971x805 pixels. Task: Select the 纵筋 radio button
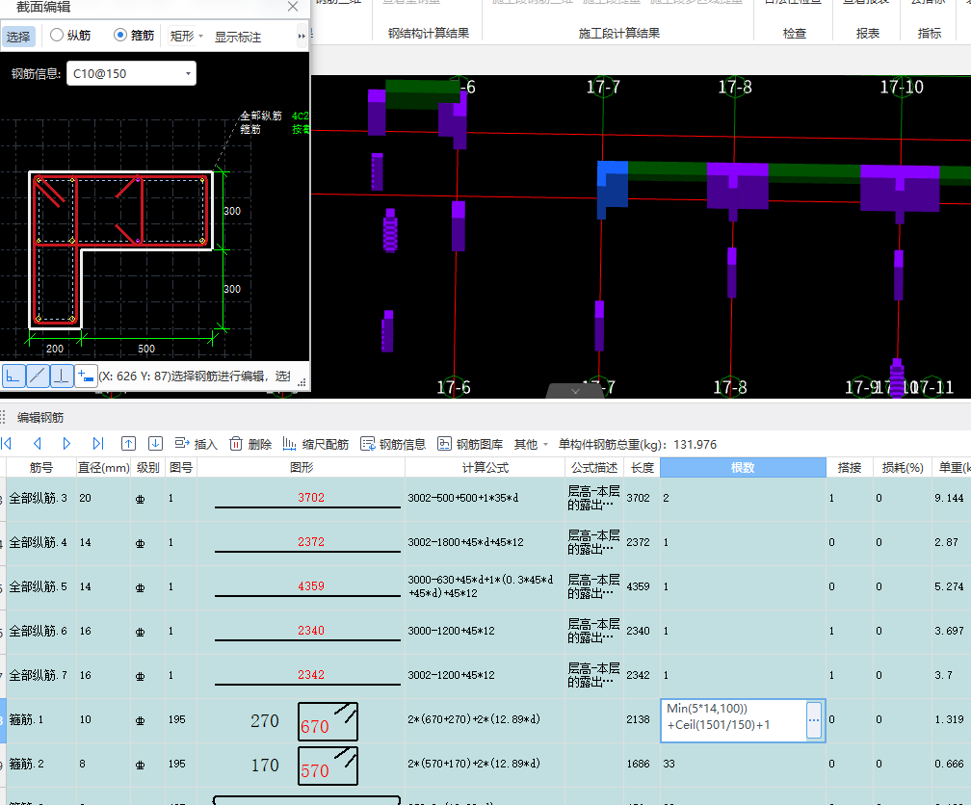pyautogui.click(x=56, y=36)
